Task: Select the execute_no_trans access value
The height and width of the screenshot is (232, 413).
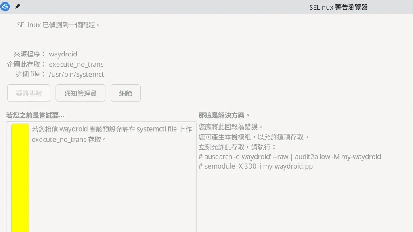Action: [76, 64]
